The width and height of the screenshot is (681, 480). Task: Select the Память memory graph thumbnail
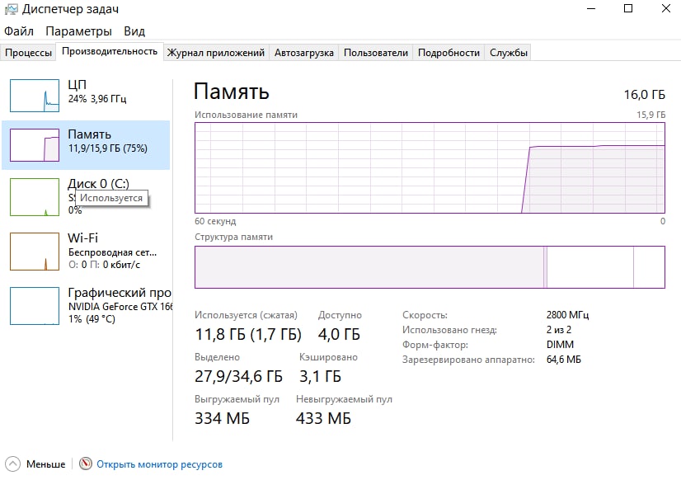point(35,145)
